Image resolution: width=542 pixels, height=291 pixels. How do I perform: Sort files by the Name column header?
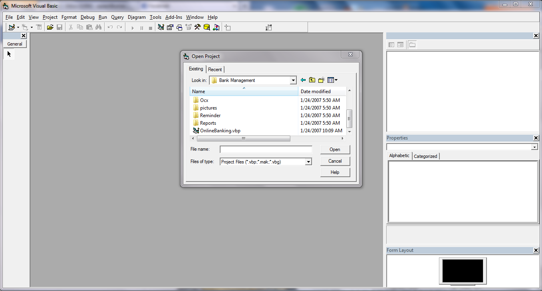click(244, 92)
